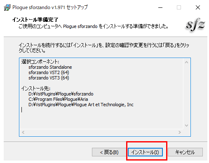Viewport: 209px width, 163px height.
Task: Click the scroll up arrow of summary box
Action: 186,62
